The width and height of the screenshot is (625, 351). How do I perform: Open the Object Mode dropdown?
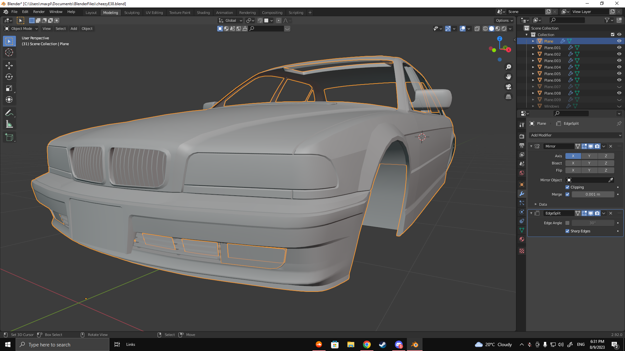click(21, 29)
